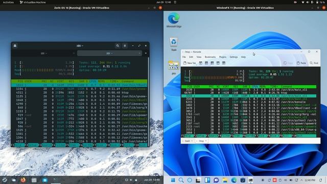Click the New Tab button in Konsole

point(190,63)
